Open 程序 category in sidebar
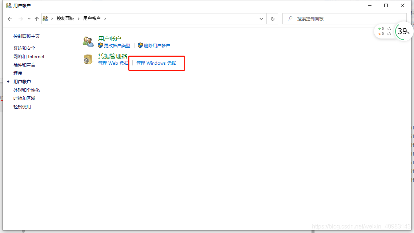Image resolution: width=414 pixels, height=233 pixels. [18, 73]
